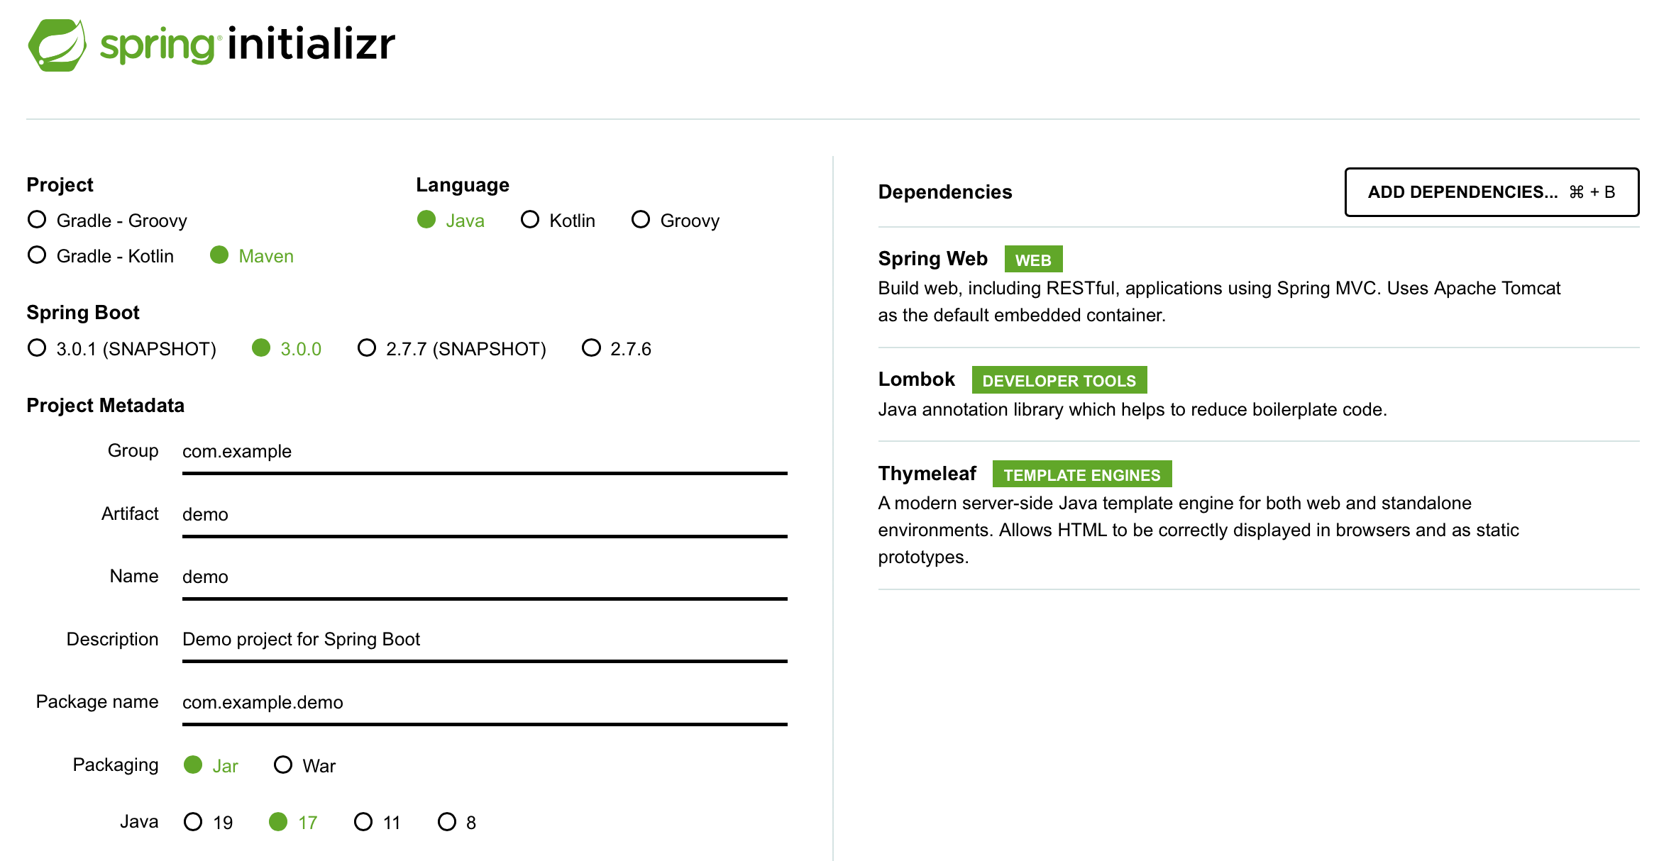The image size is (1659, 861).
Task: Select Gradle - Kotlin project type
Action: 37,255
